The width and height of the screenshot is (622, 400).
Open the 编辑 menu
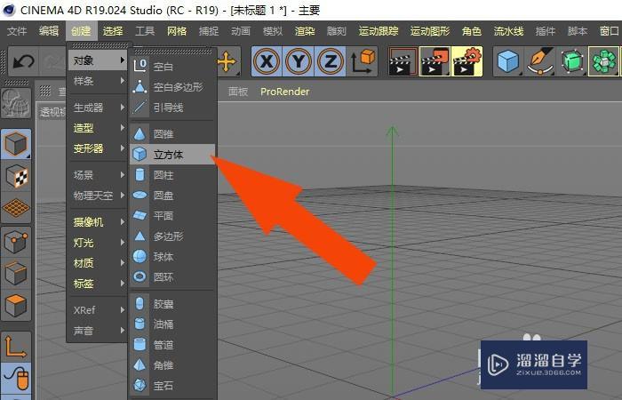pyautogui.click(x=49, y=31)
